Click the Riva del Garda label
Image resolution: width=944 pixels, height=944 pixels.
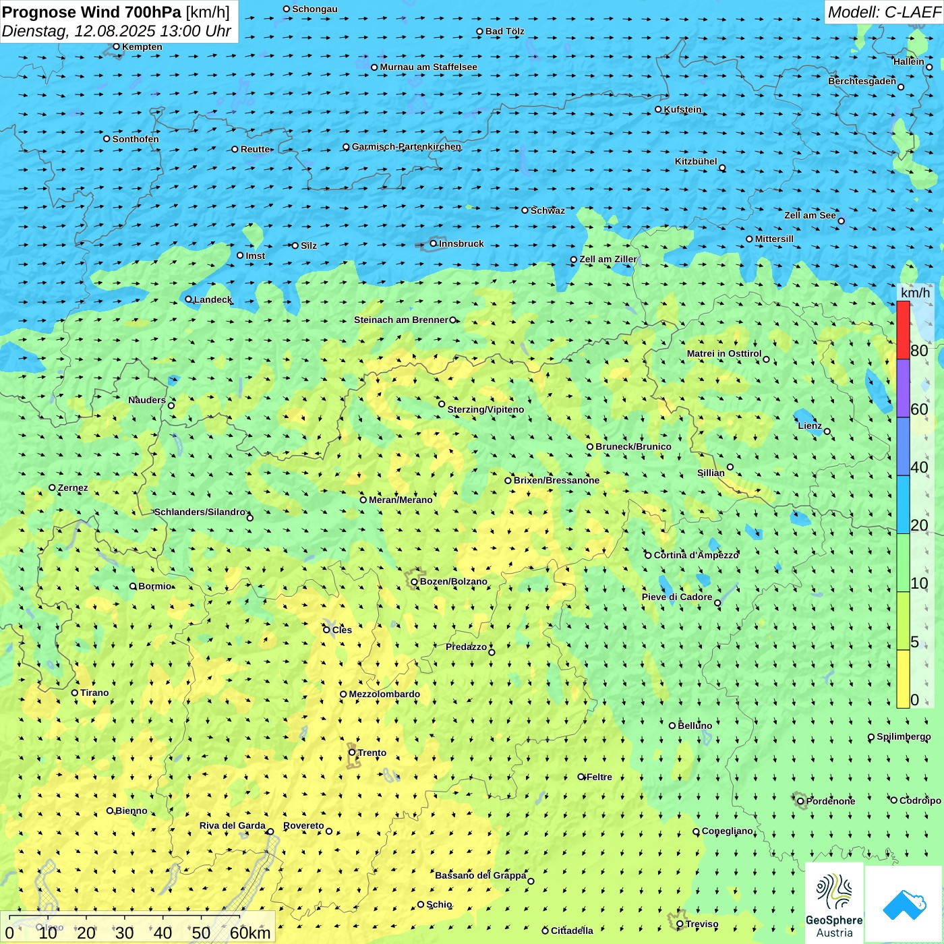point(233,825)
